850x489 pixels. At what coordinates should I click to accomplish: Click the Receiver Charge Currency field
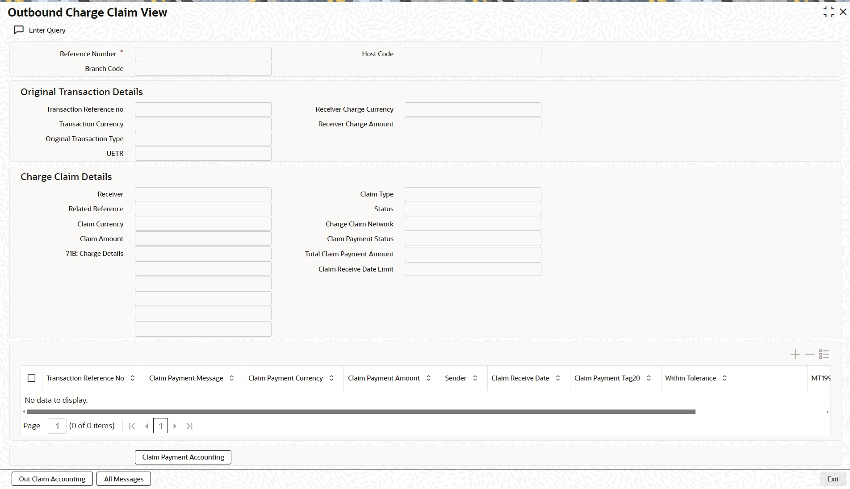coord(473,109)
